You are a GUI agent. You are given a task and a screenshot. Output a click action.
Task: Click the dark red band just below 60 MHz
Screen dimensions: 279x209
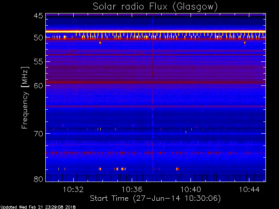[156, 82]
